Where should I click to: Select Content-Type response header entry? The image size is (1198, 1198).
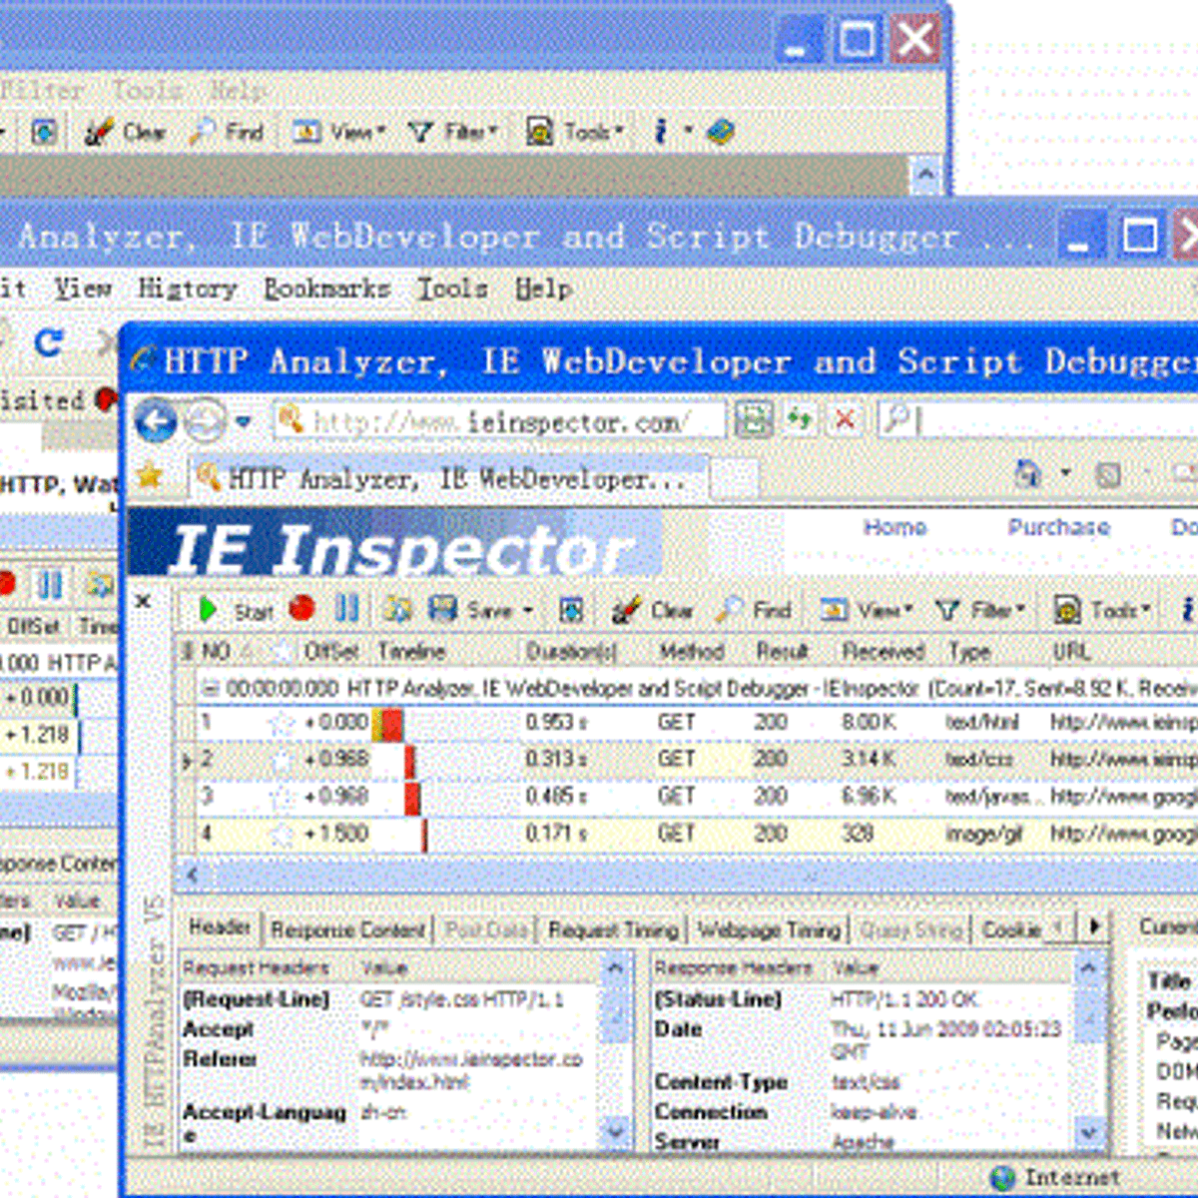coord(721,1082)
